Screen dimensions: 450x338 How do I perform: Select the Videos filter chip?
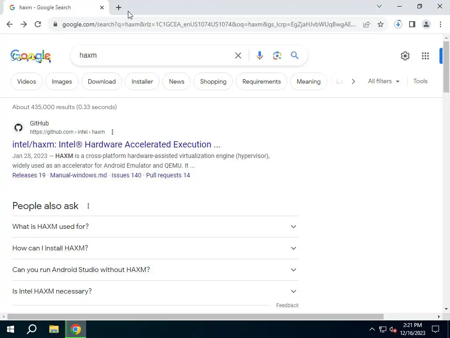point(26,81)
